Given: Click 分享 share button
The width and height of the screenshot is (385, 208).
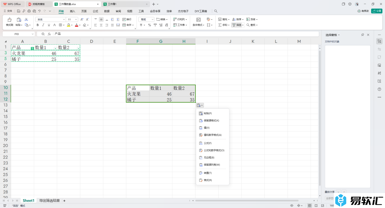Looking at the screenshot, I should coord(377,11).
